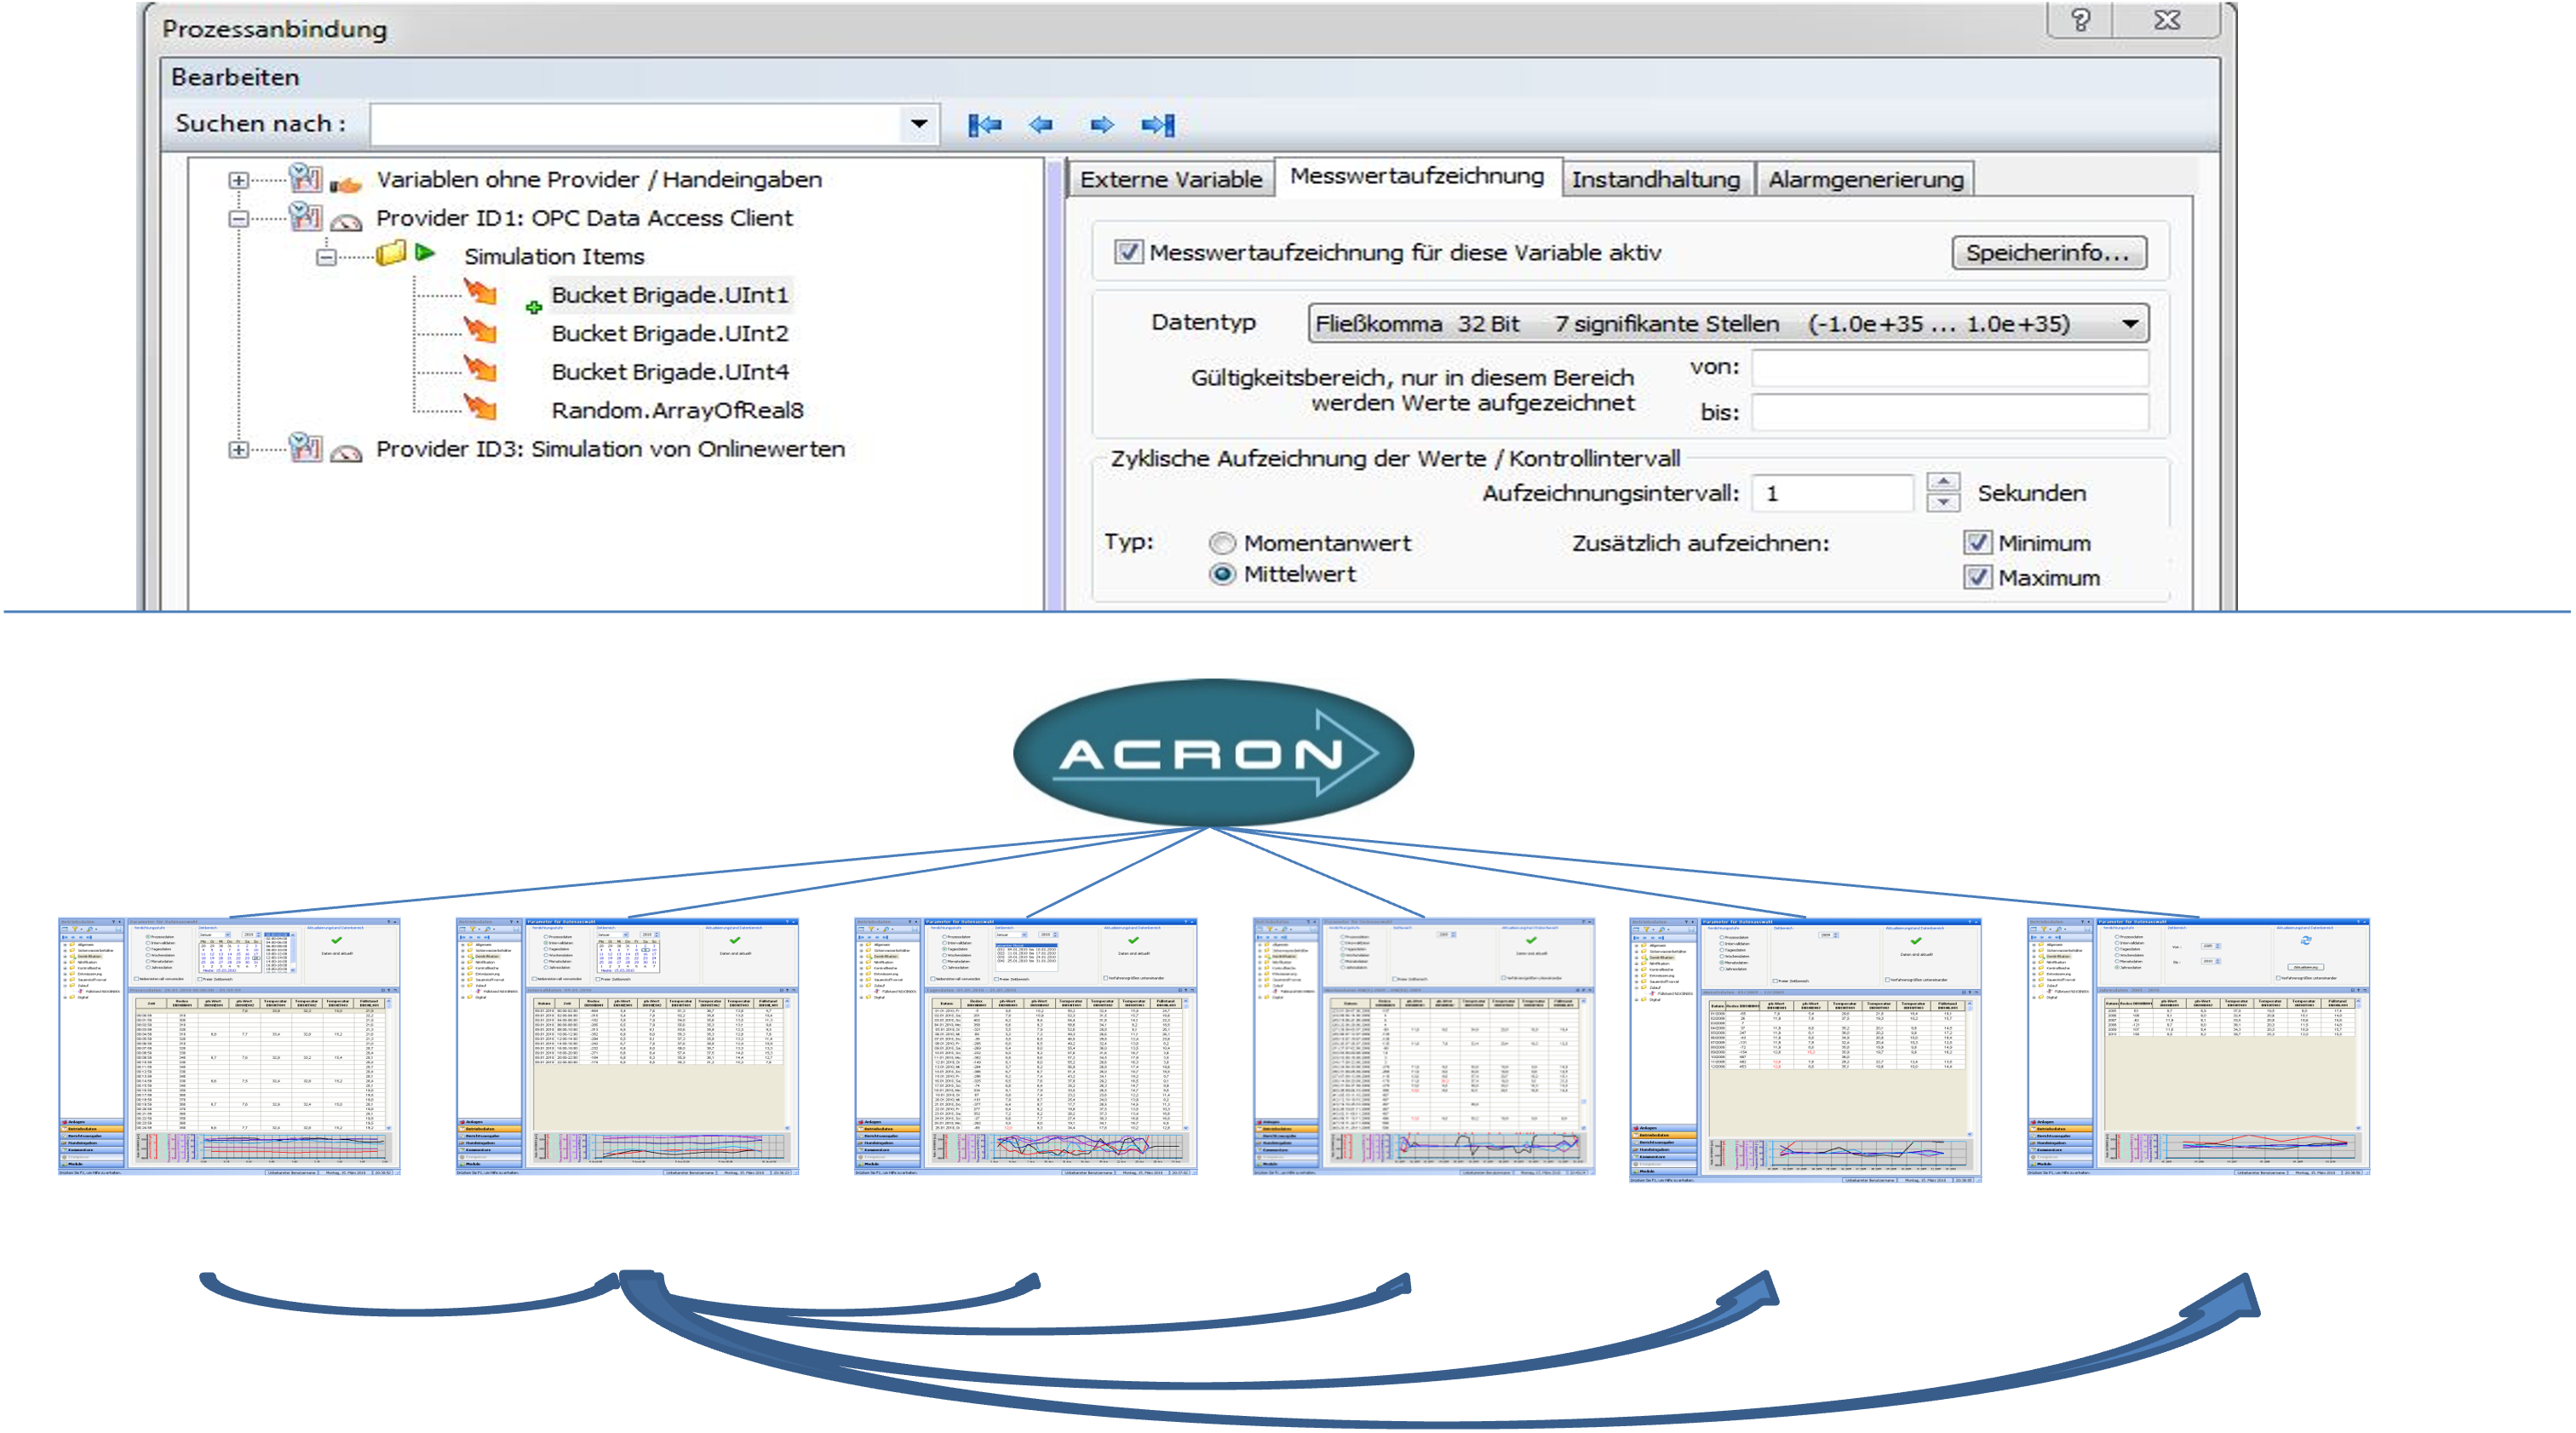Open third report screenshot thumbnail from left
The width and height of the screenshot is (2576, 1433).
(x=1025, y=1045)
